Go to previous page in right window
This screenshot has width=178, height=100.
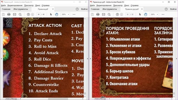pos(117,14)
